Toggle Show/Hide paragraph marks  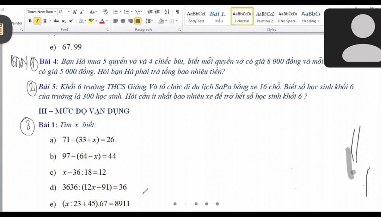tap(177, 11)
